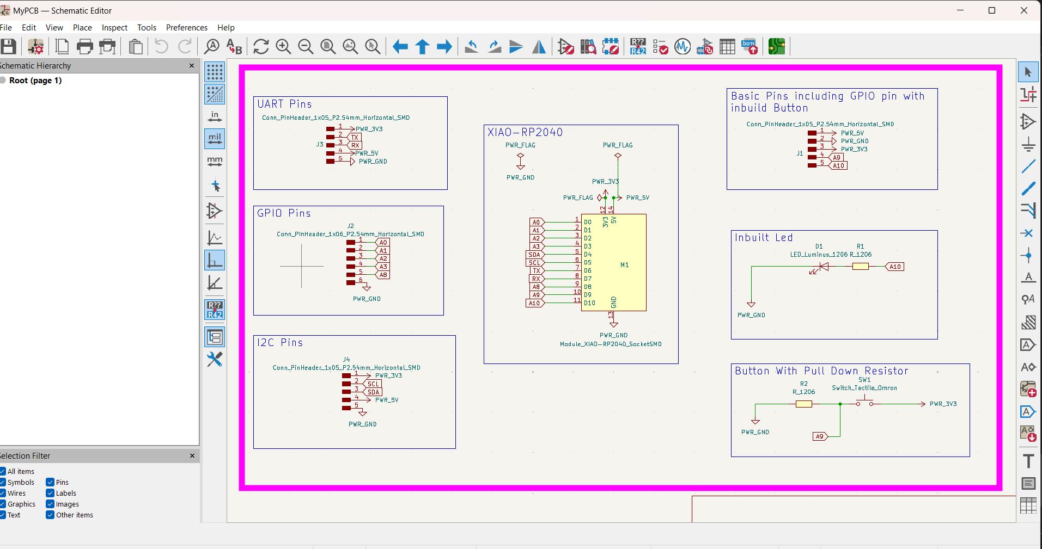1042x549 pixels.
Task: Click Zoom In magnifier icon
Action: point(283,47)
